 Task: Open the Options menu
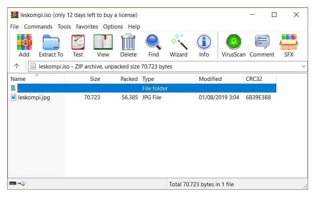[113, 27]
